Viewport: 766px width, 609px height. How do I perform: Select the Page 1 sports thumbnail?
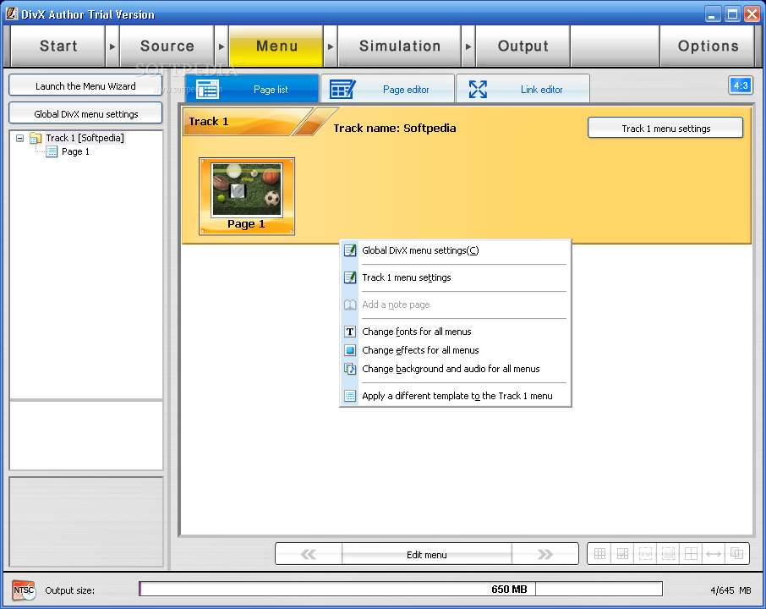(x=247, y=196)
